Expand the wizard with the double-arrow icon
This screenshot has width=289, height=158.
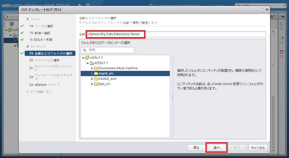point(267,9)
